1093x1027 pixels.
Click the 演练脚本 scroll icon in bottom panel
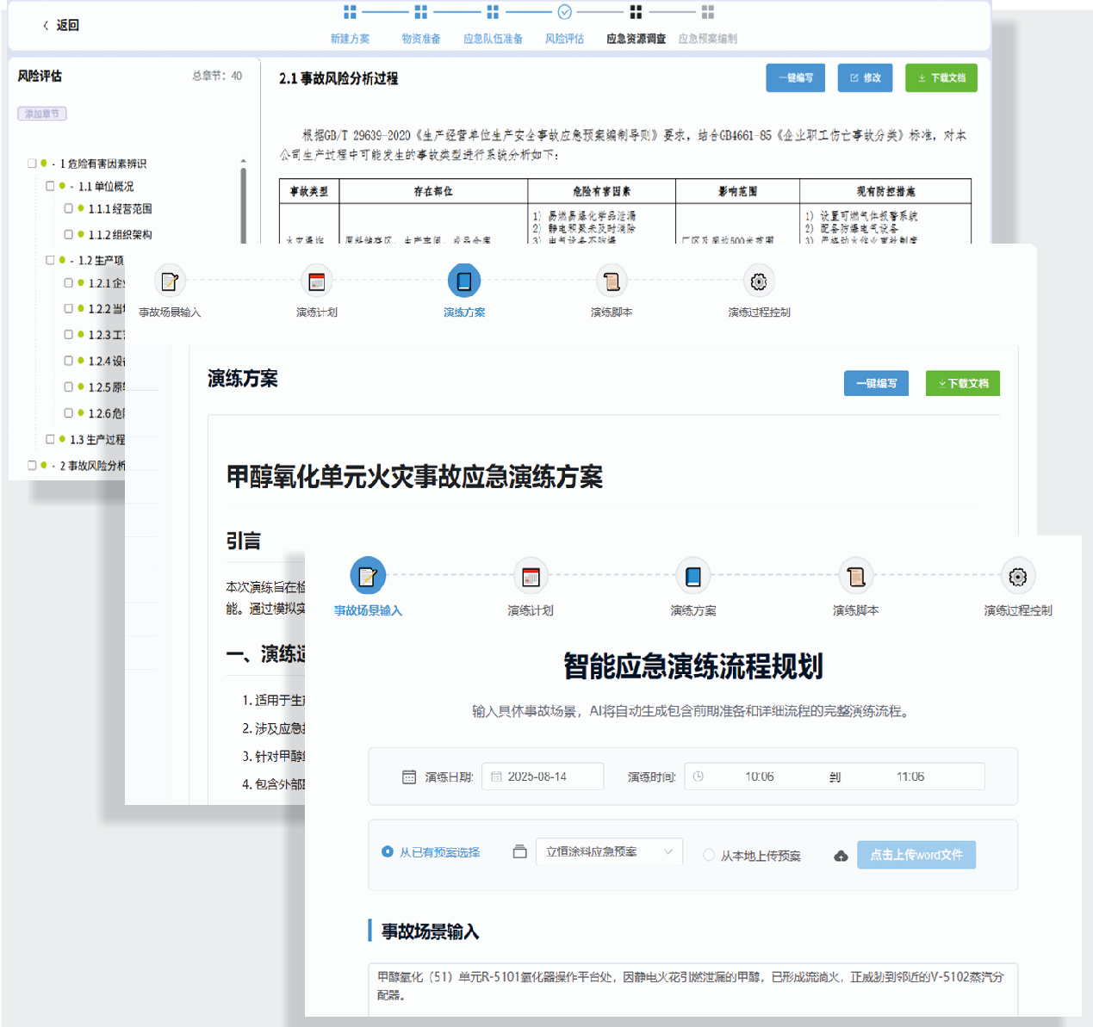855,576
